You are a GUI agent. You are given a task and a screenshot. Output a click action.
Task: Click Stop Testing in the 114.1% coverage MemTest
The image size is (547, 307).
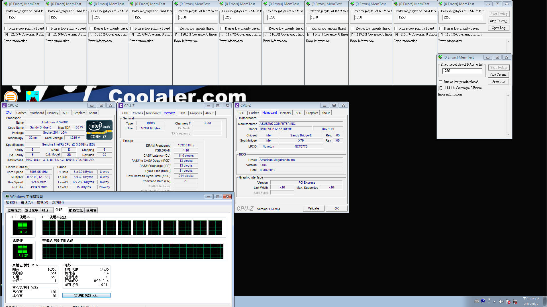[498, 75]
